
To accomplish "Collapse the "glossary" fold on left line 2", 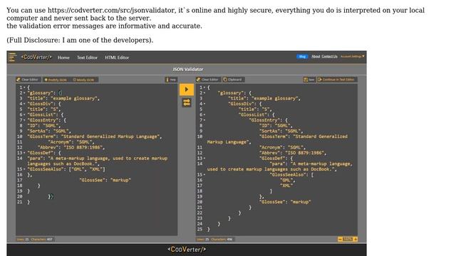I will tap(24, 93).
